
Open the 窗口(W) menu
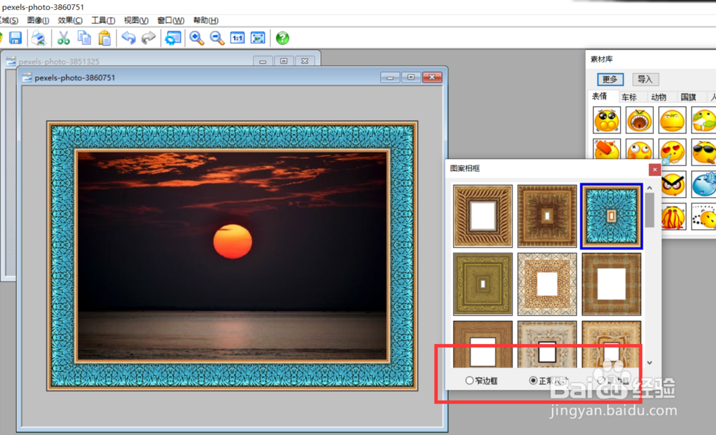(171, 20)
